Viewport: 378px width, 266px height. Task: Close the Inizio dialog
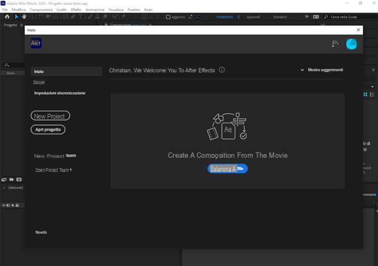[358, 30]
